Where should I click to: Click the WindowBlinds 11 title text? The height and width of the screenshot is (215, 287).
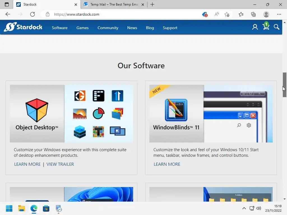point(176,127)
